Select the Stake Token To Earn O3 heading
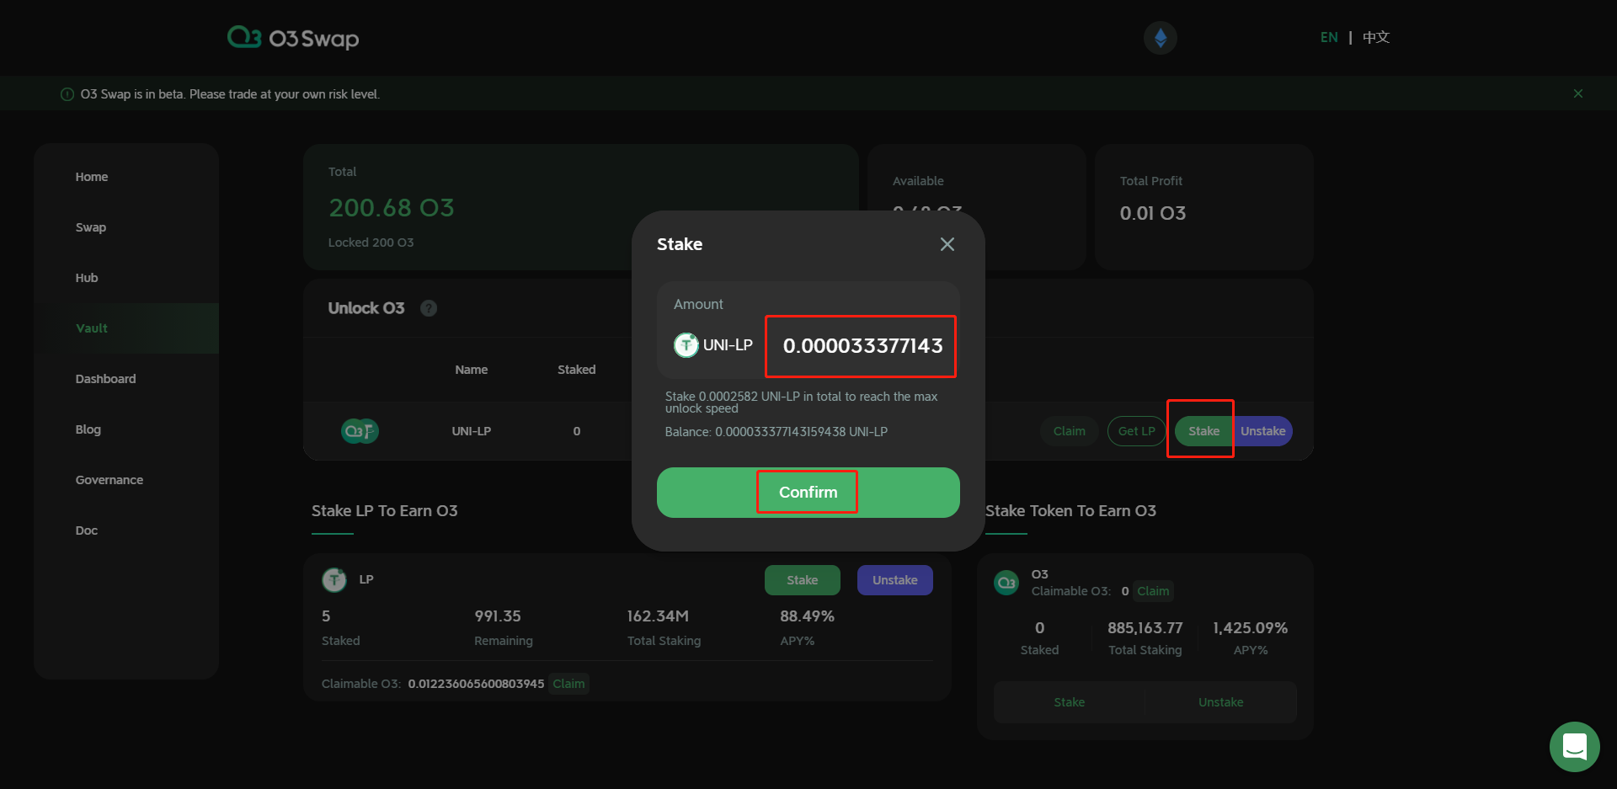 click(x=1070, y=511)
